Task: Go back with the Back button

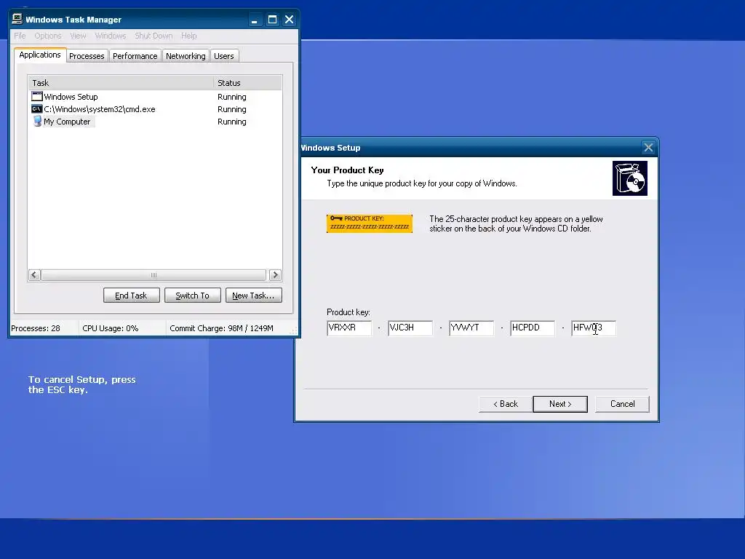Action: point(506,404)
